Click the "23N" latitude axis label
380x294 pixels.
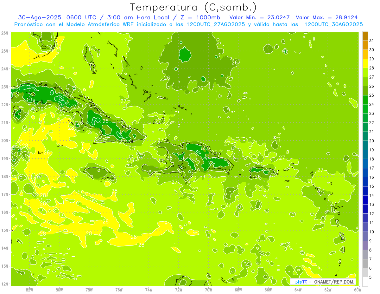pyautogui.click(x=4, y=87)
